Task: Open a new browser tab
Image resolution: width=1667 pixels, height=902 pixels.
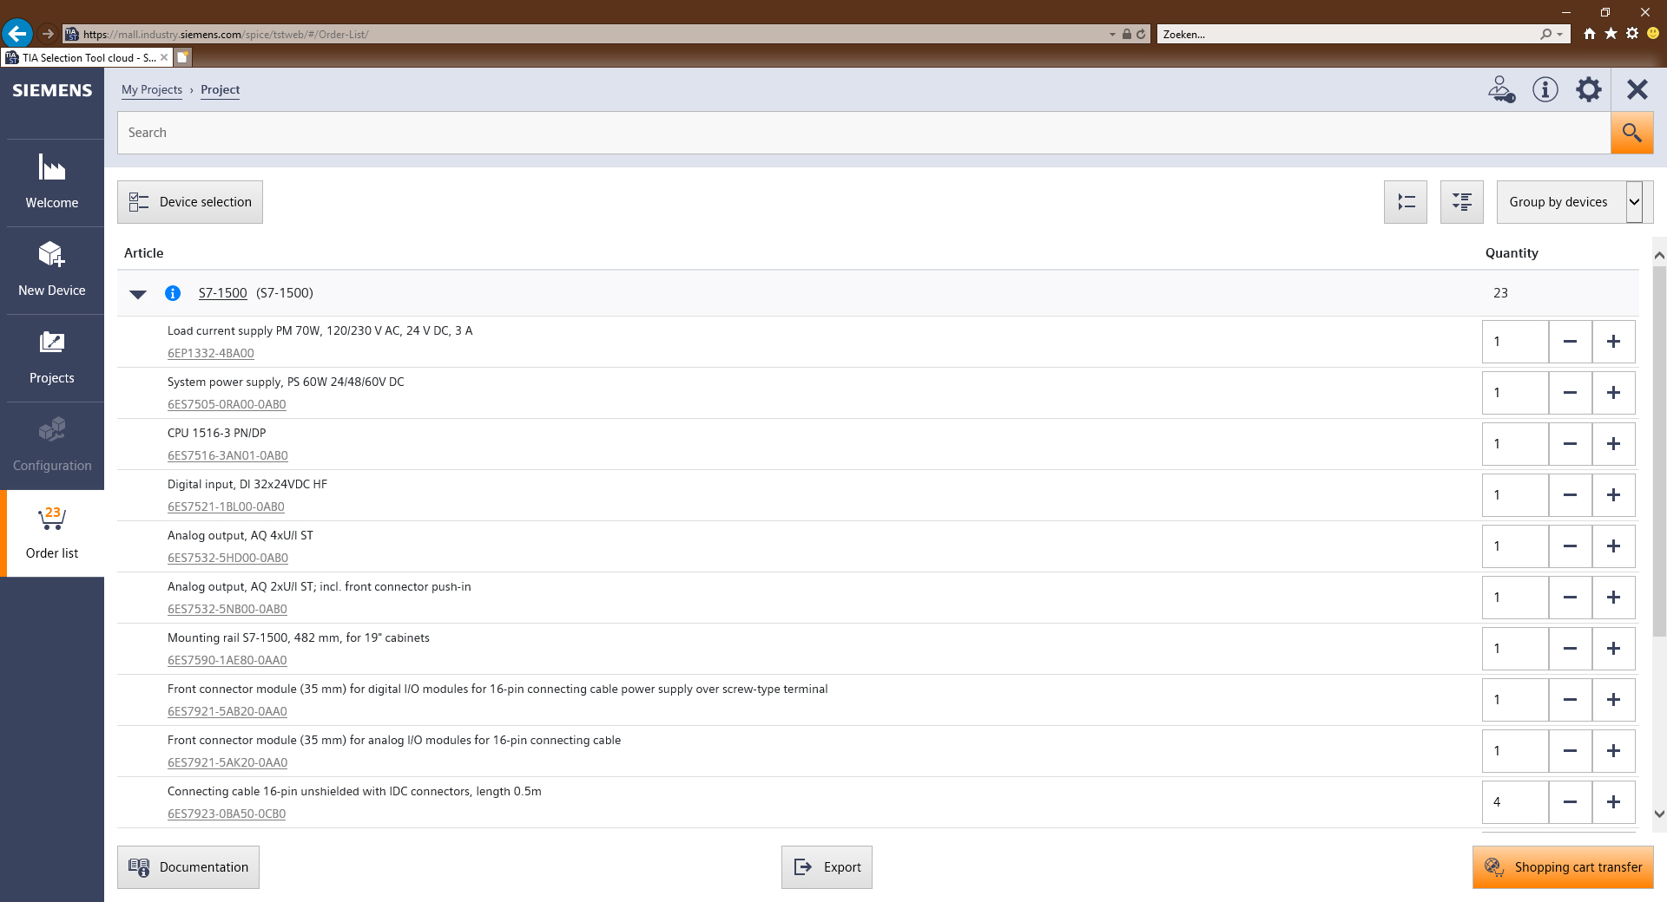Action: (x=182, y=57)
